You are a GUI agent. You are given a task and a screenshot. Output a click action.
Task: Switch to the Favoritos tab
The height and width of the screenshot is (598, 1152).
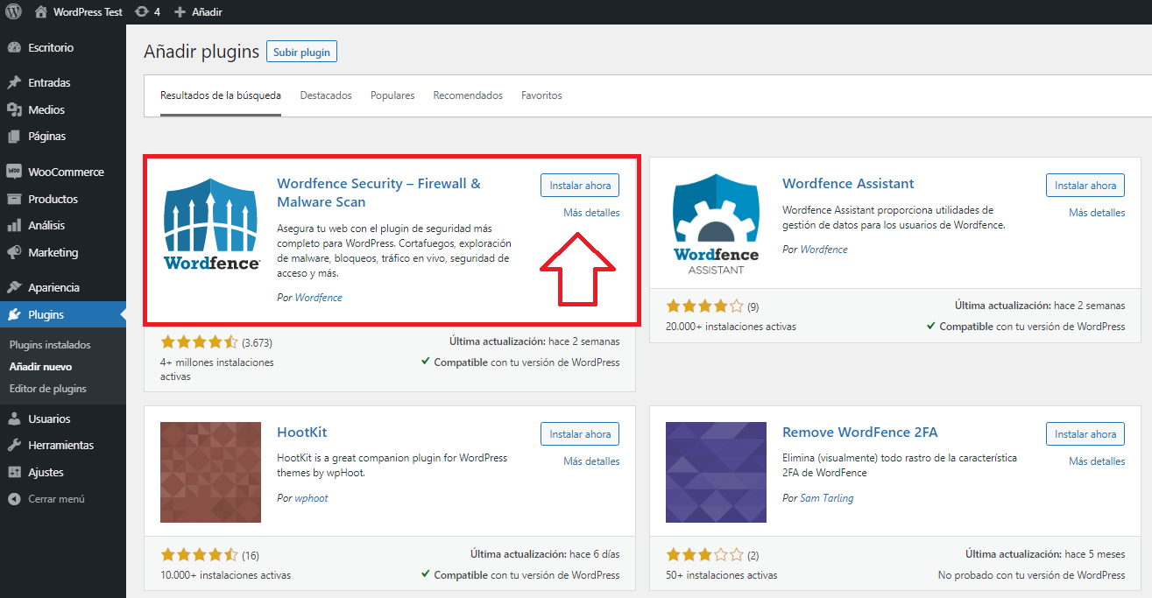(541, 95)
